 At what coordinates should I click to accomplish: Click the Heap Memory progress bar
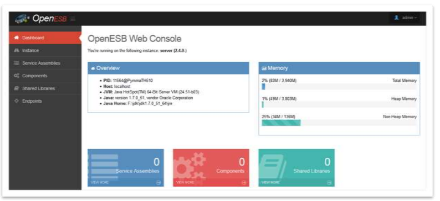click(x=339, y=104)
